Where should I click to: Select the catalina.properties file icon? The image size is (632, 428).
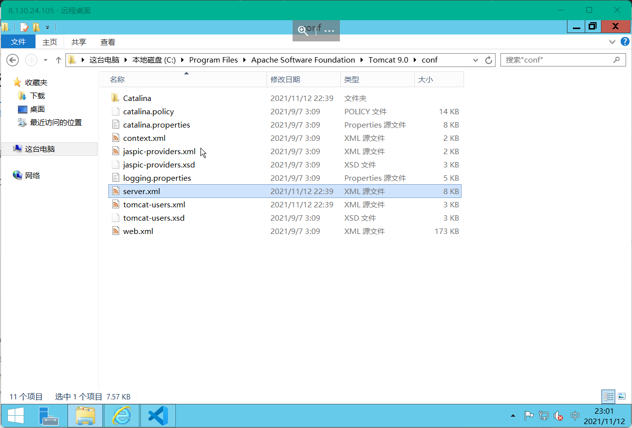(x=115, y=125)
